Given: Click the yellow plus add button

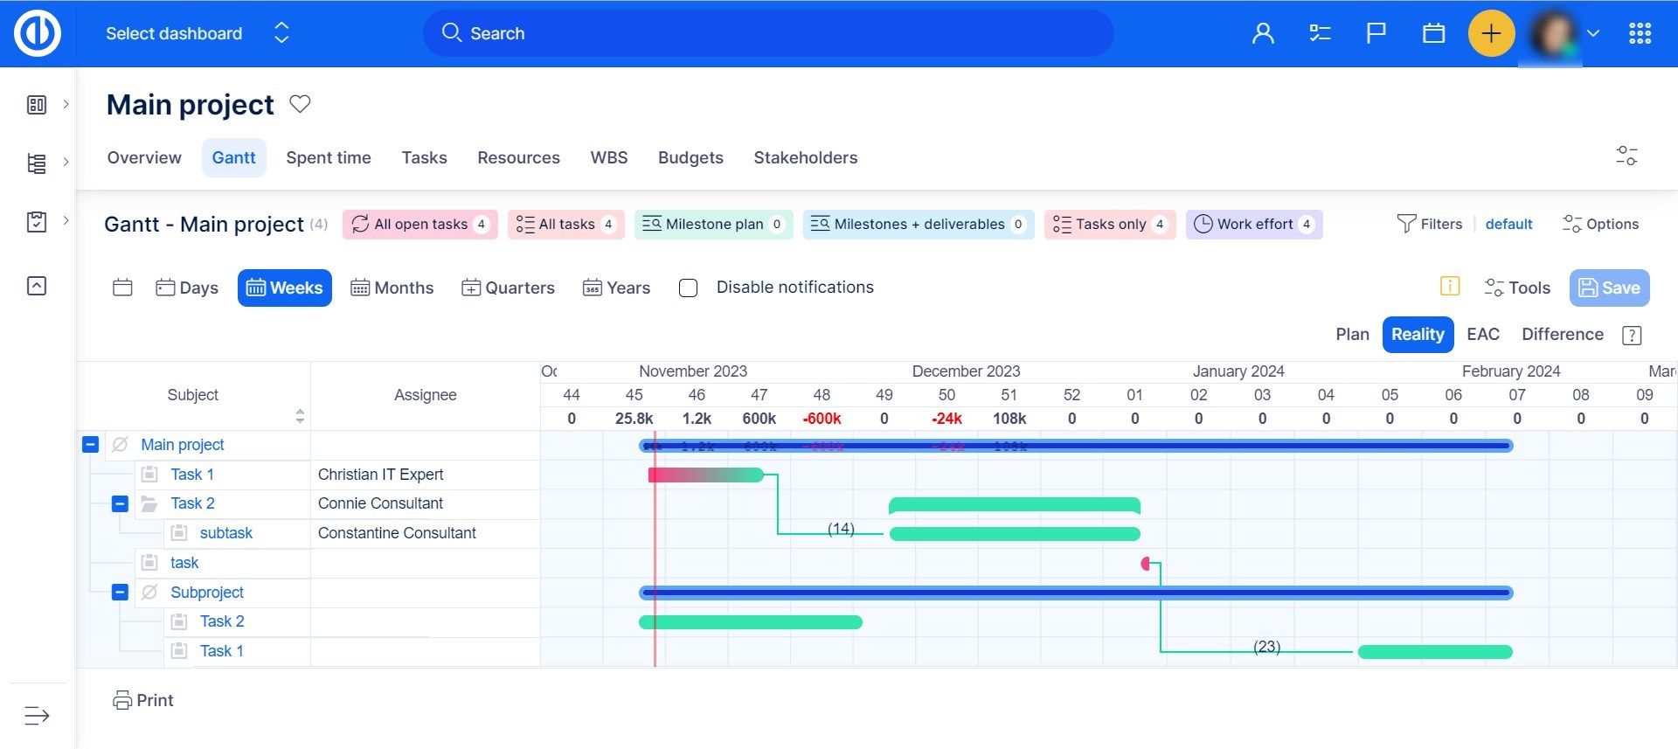Looking at the screenshot, I should (1491, 33).
